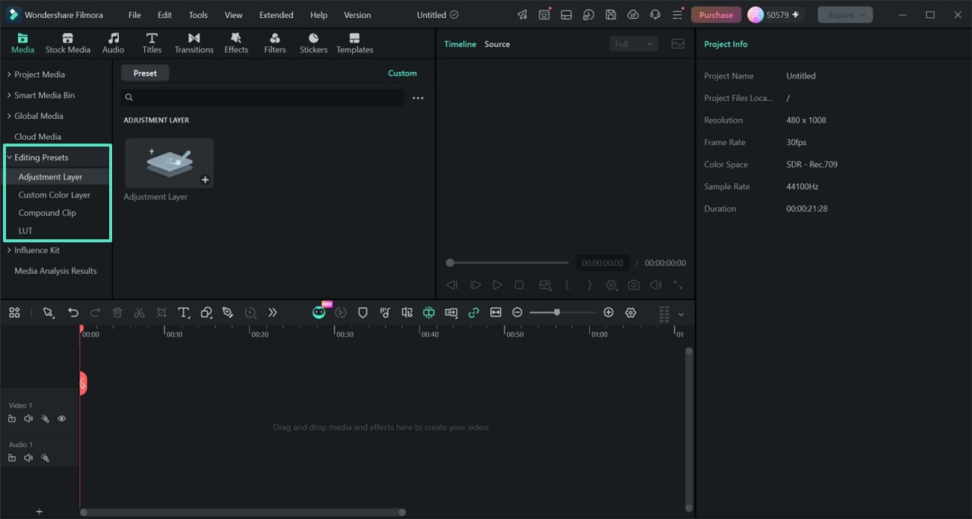Viewport: 972px width, 519px height.
Task: Stop the preview playback
Action: 519,285
